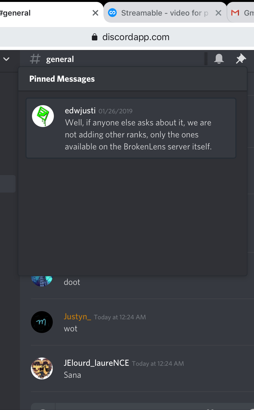Click the partially hidden avatar beside doot
Screen dimensions: 254x410
pos(42,281)
